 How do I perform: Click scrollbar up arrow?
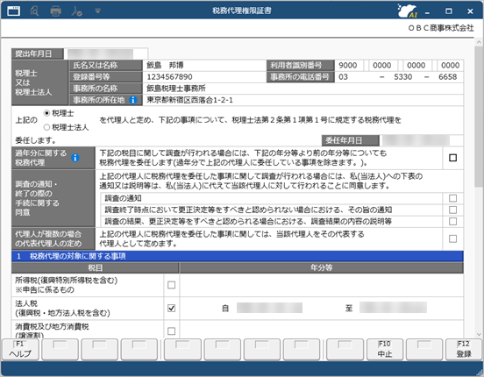click(x=479, y=42)
